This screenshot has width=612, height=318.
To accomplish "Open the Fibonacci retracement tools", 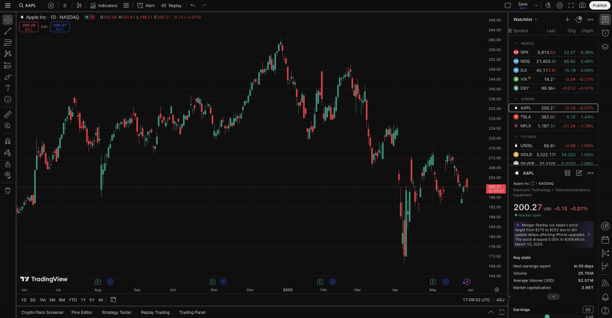I will click(8, 42).
